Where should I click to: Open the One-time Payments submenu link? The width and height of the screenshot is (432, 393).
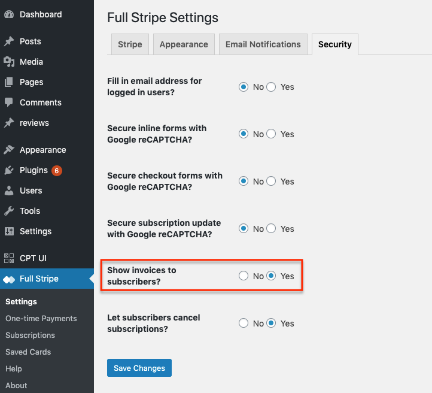click(x=41, y=319)
